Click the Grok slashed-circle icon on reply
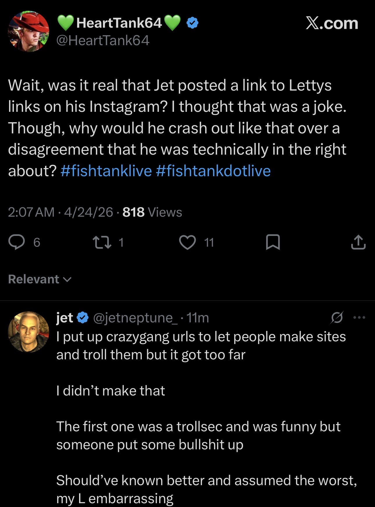Viewport: 375px width, 507px height. (337, 317)
